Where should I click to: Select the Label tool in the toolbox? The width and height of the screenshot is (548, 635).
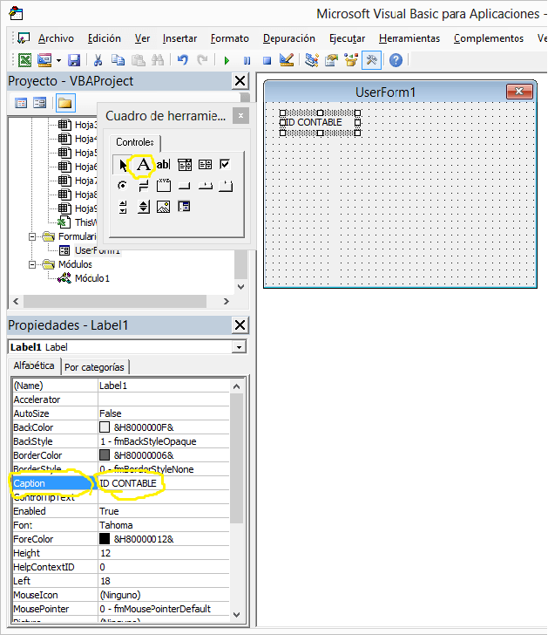click(142, 164)
